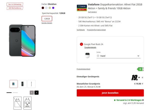
Task: Open the Produktinformationsblatt link
Action: [x=96, y=30]
